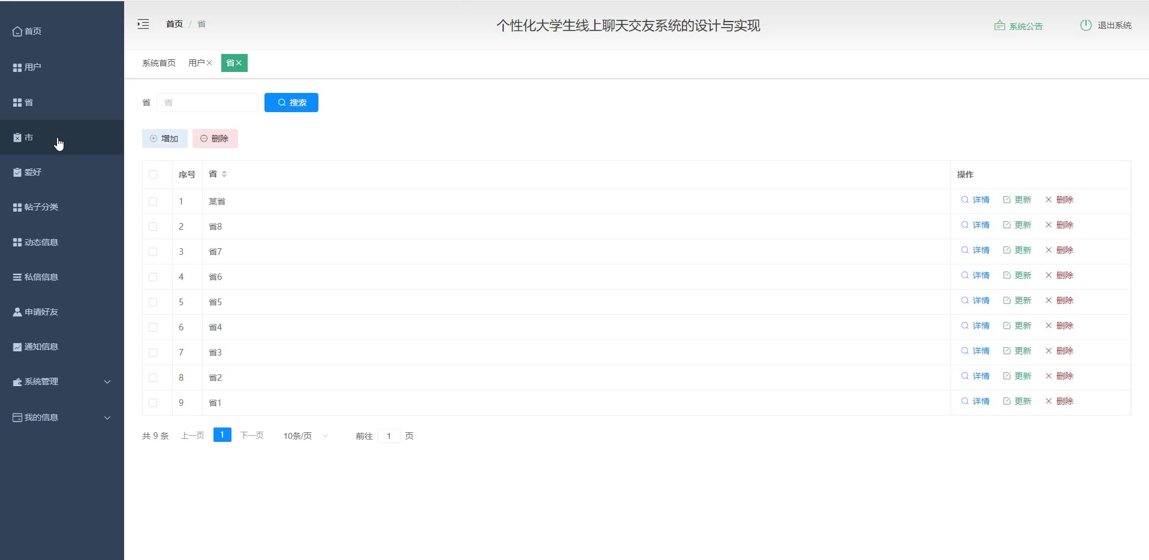
Task: Click 更新 for 省2
Action: pyautogui.click(x=1017, y=376)
